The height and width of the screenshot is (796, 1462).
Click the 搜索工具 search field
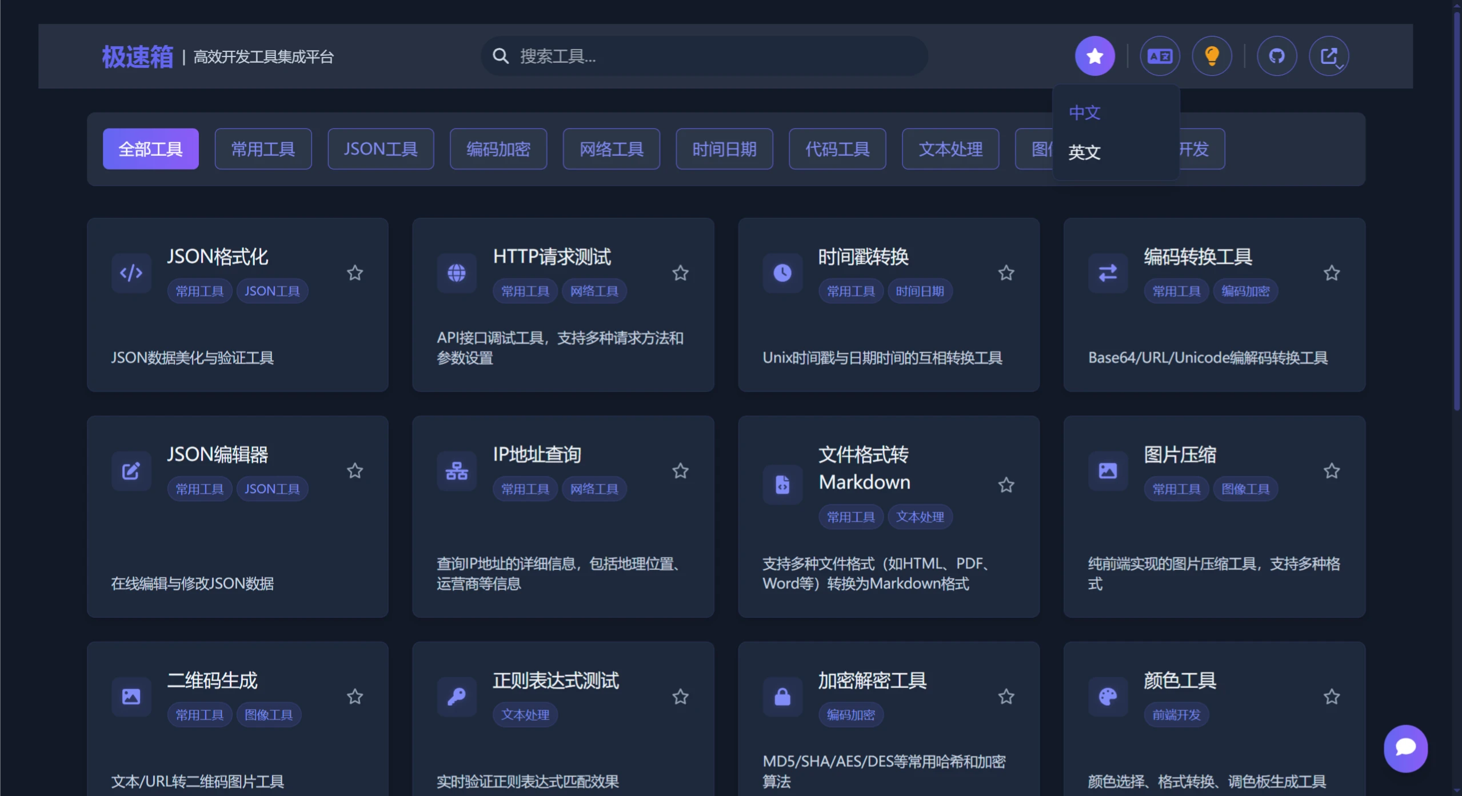pos(704,56)
